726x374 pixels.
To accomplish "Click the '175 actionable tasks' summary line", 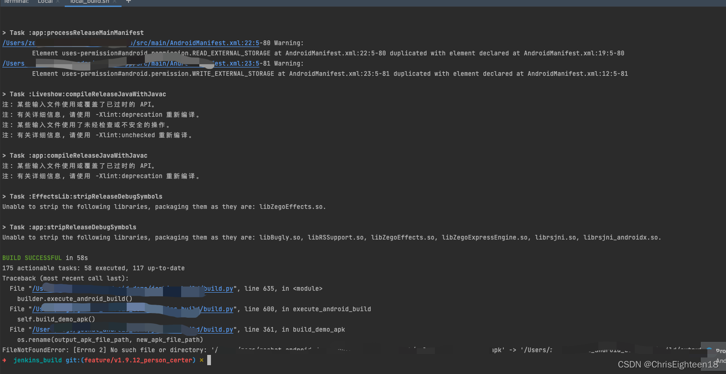I will pos(94,268).
